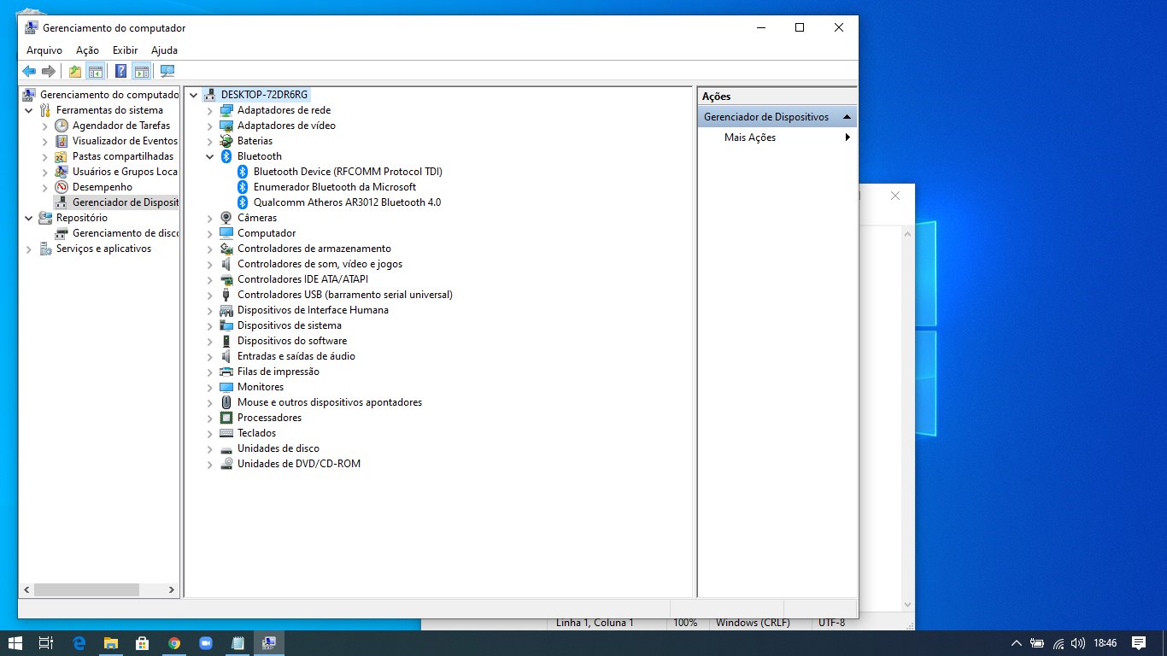Open the Arquivo menu
The image size is (1167, 656).
coord(44,50)
